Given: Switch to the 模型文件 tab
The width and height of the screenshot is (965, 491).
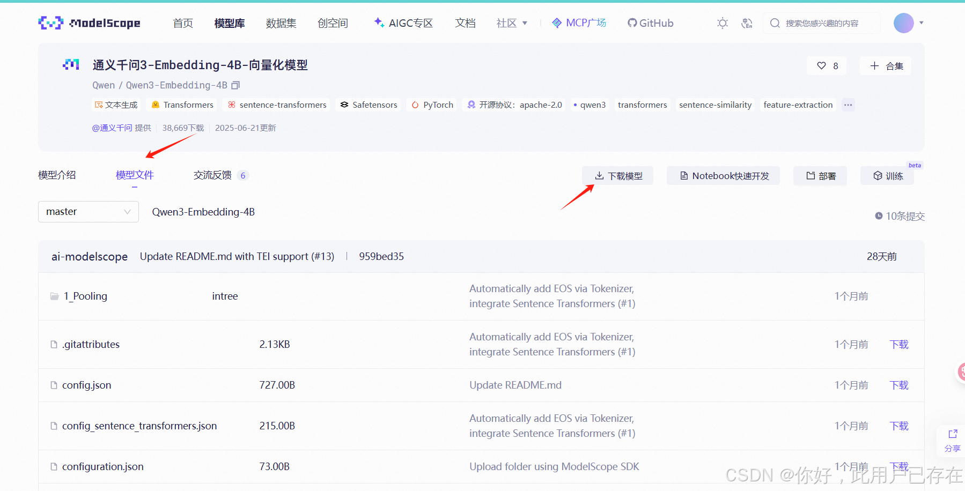Looking at the screenshot, I should tap(135, 175).
